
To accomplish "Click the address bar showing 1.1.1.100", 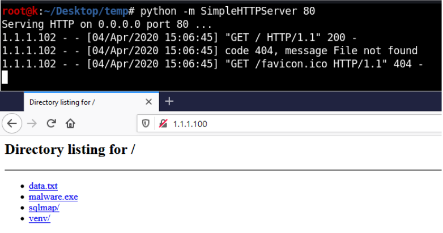I will (x=289, y=123).
